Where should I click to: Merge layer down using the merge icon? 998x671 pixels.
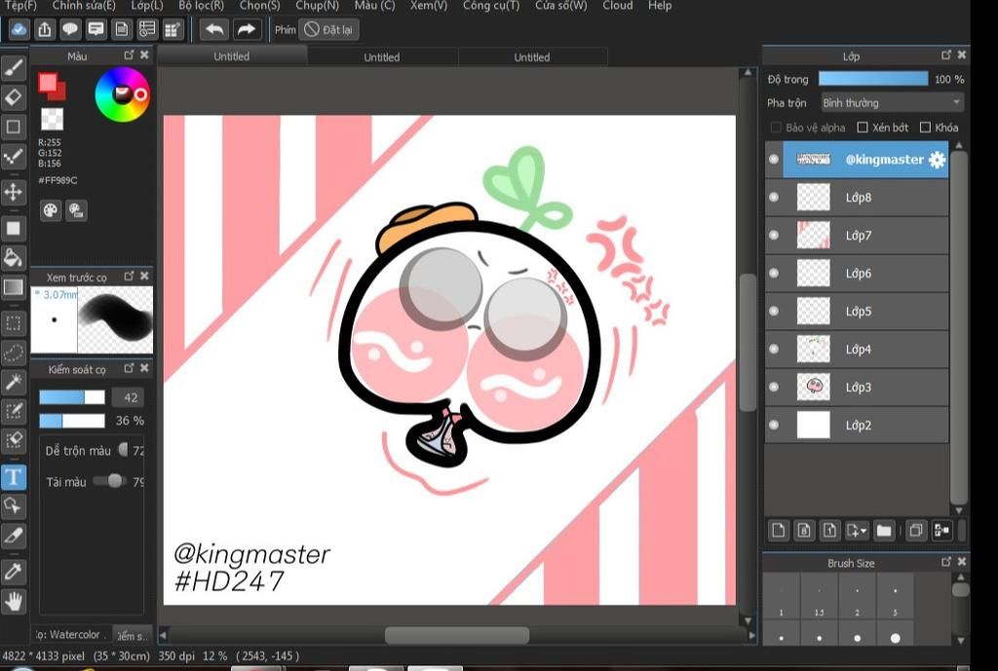coord(941,531)
